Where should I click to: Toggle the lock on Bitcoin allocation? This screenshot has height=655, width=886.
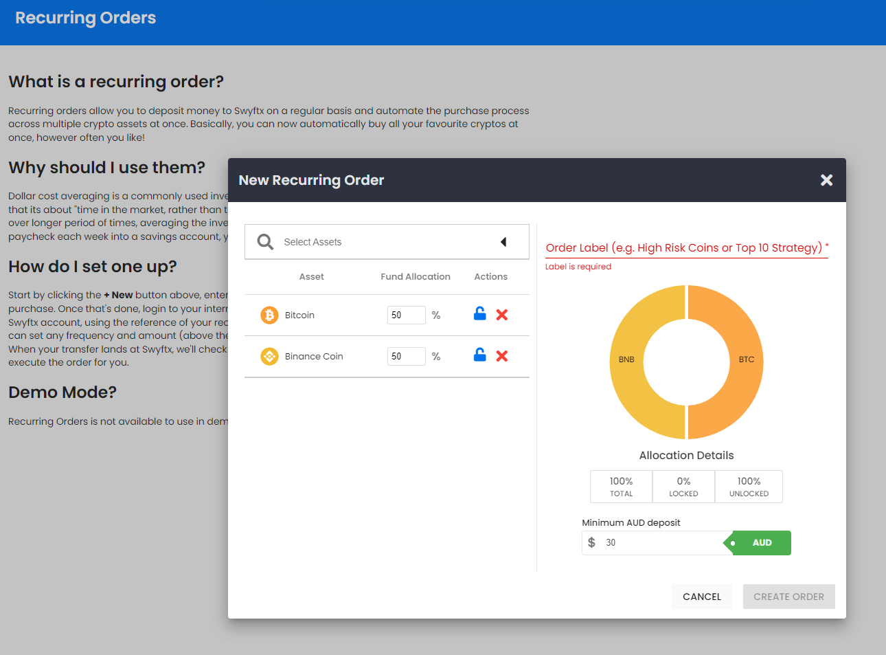tap(480, 313)
